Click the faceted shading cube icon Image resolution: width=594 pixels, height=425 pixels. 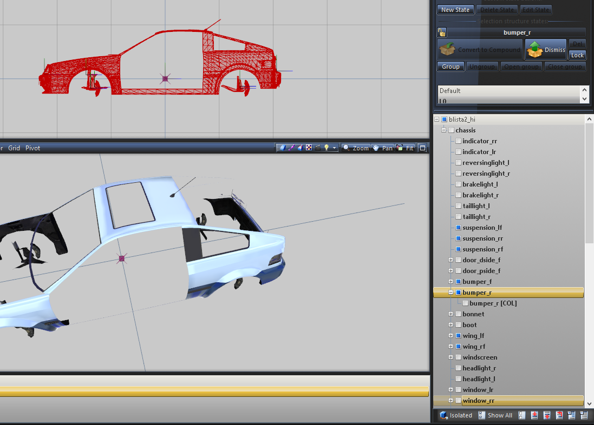(300, 148)
